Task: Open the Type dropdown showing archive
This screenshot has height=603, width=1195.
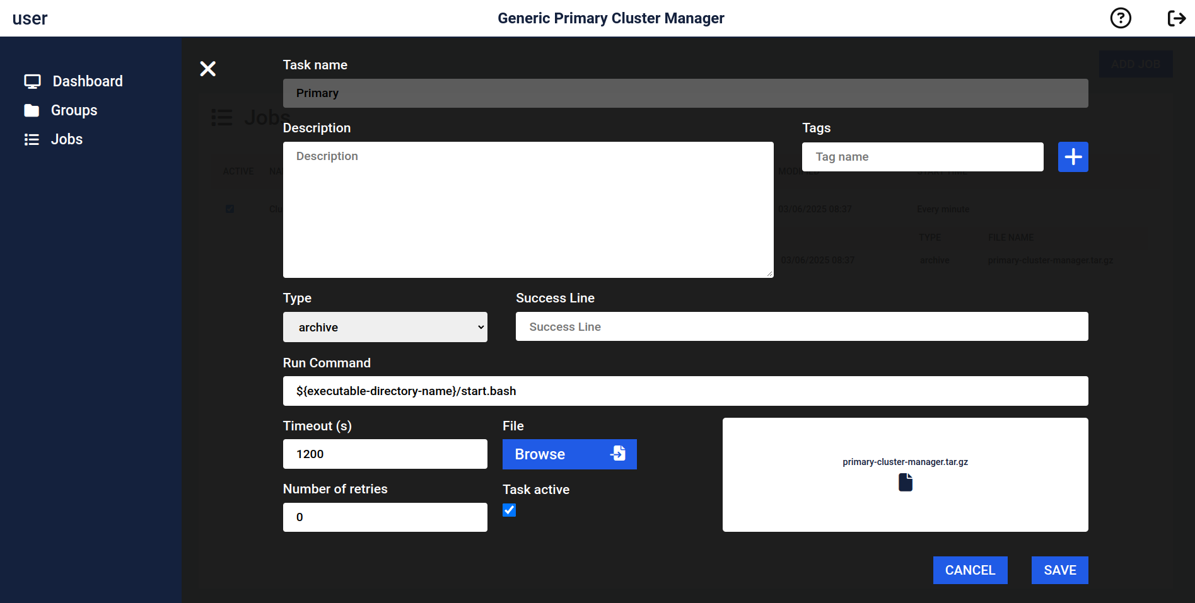Action: tap(385, 327)
